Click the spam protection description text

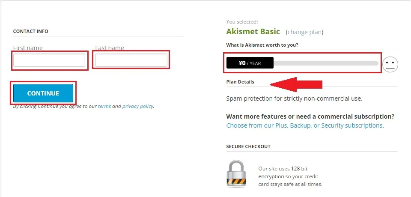tap(294, 98)
